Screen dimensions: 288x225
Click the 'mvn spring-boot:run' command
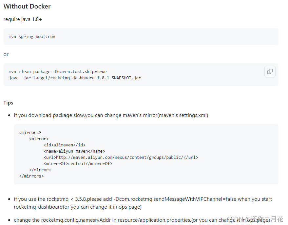pyautogui.click(x=32, y=37)
